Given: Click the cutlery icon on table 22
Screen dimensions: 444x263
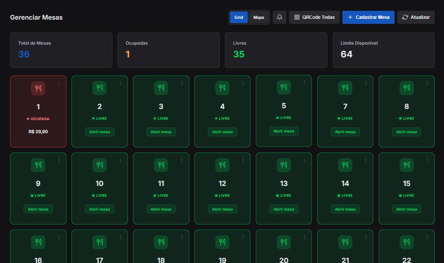Looking at the screenshot, I should point(407,242).
